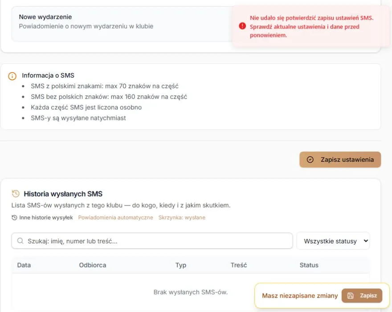The width and height of the screenshot is (392, 312).
Task: Save settings with Zapisz ustawienia button
Action: (340, 160)
